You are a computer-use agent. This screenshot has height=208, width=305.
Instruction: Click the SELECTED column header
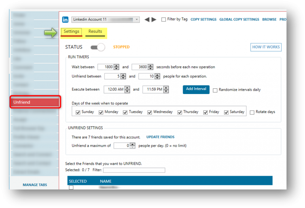click(x=78, y=181)
